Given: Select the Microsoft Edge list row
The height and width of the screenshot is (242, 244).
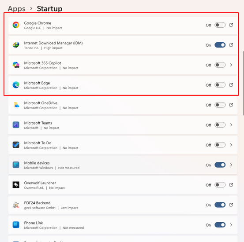Looking at the screenshot, I should point(123,85).
